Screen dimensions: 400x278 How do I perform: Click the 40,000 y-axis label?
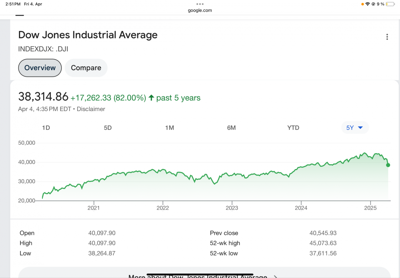(x=26, y=162)
